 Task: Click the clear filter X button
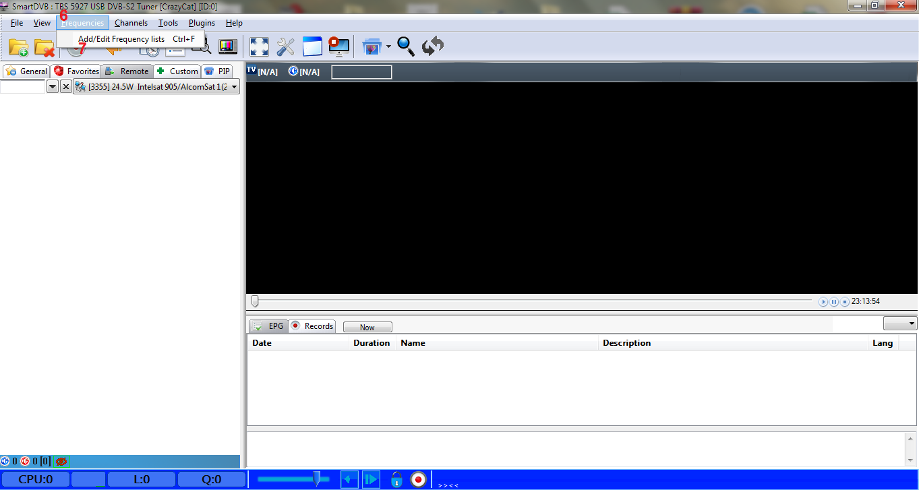65,86
